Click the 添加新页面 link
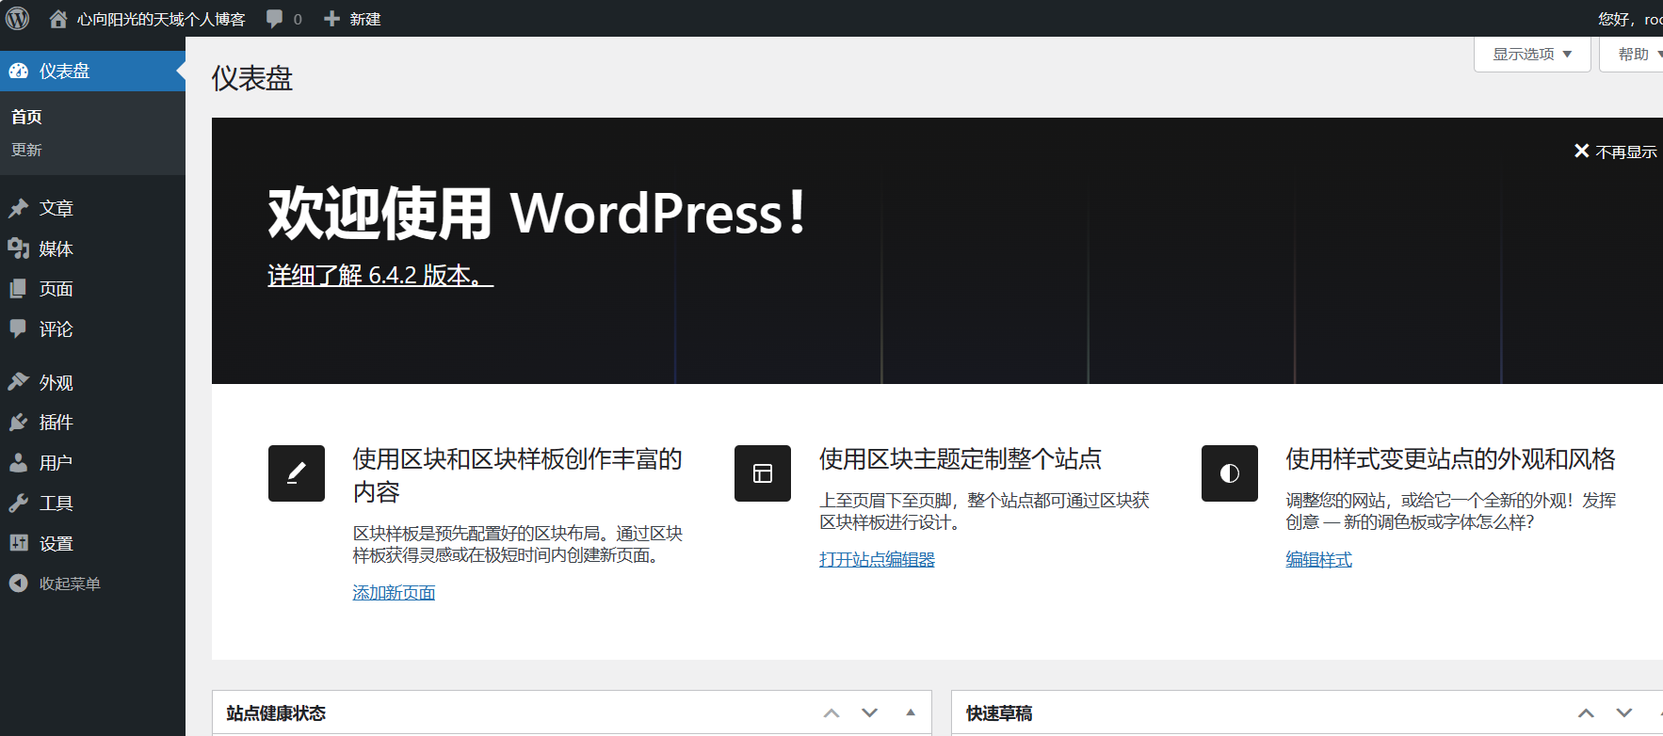 point(394,592)
